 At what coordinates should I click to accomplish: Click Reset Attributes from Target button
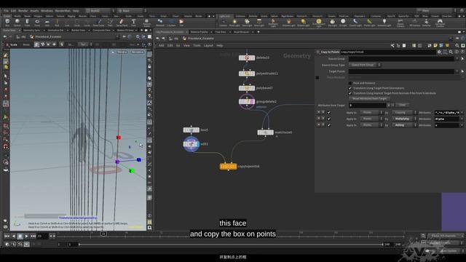(369, 98)
